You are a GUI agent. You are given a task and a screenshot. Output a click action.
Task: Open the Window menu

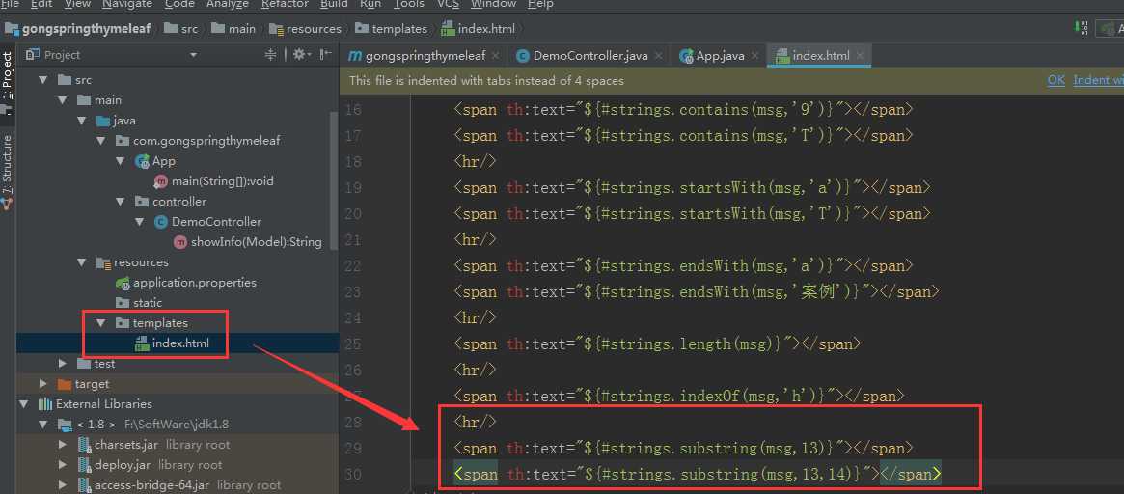click(493, 4)
